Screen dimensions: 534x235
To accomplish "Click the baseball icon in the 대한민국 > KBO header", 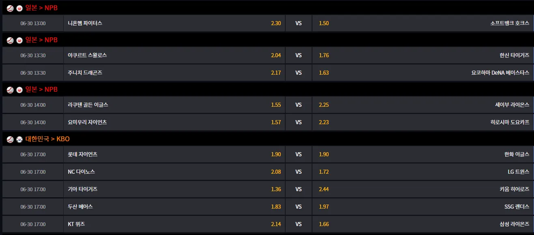I will point(10,139).
